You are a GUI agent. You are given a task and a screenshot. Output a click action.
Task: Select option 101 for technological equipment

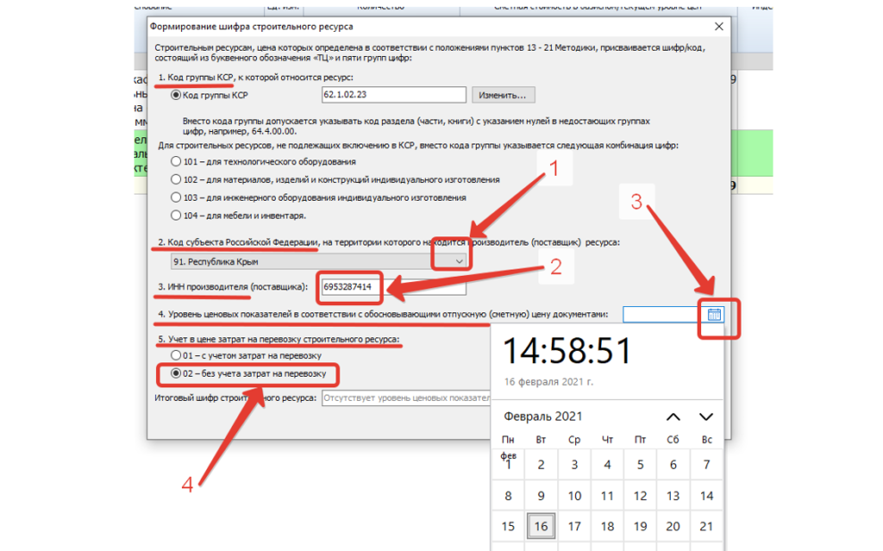[x=177, y=161]
